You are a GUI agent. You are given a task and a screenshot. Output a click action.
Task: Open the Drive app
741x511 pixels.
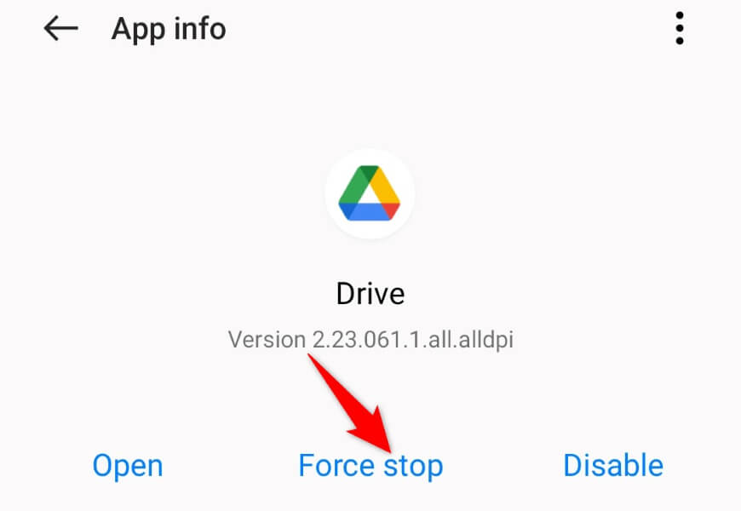(x=128, y=466)
